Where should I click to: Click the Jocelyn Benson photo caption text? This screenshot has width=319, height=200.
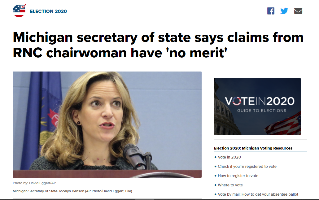coord(72,191)
